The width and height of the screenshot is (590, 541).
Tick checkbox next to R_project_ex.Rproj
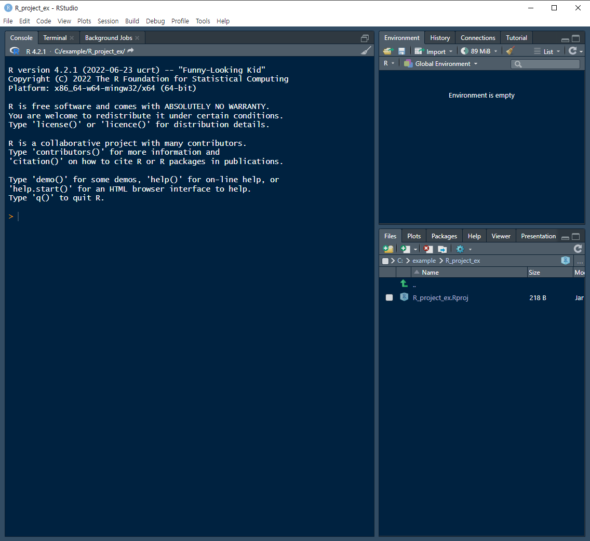click(389, 297)
